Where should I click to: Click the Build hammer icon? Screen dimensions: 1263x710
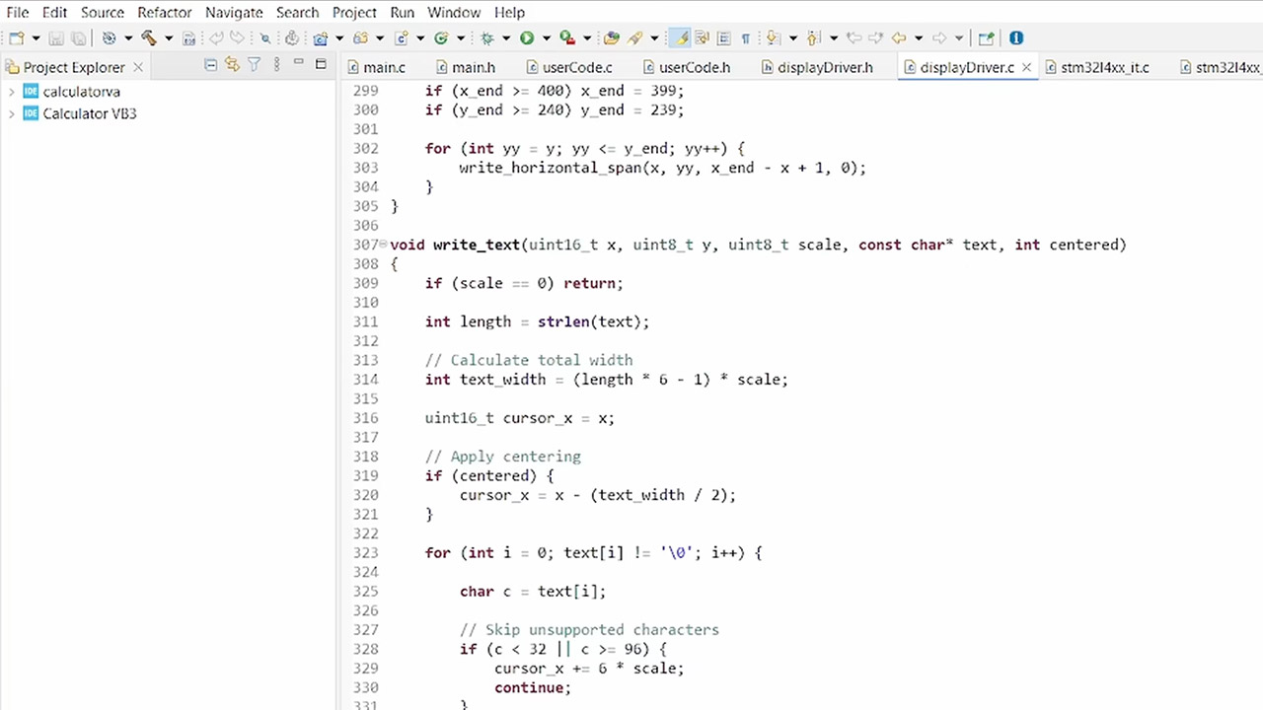(x=149, y=38)
